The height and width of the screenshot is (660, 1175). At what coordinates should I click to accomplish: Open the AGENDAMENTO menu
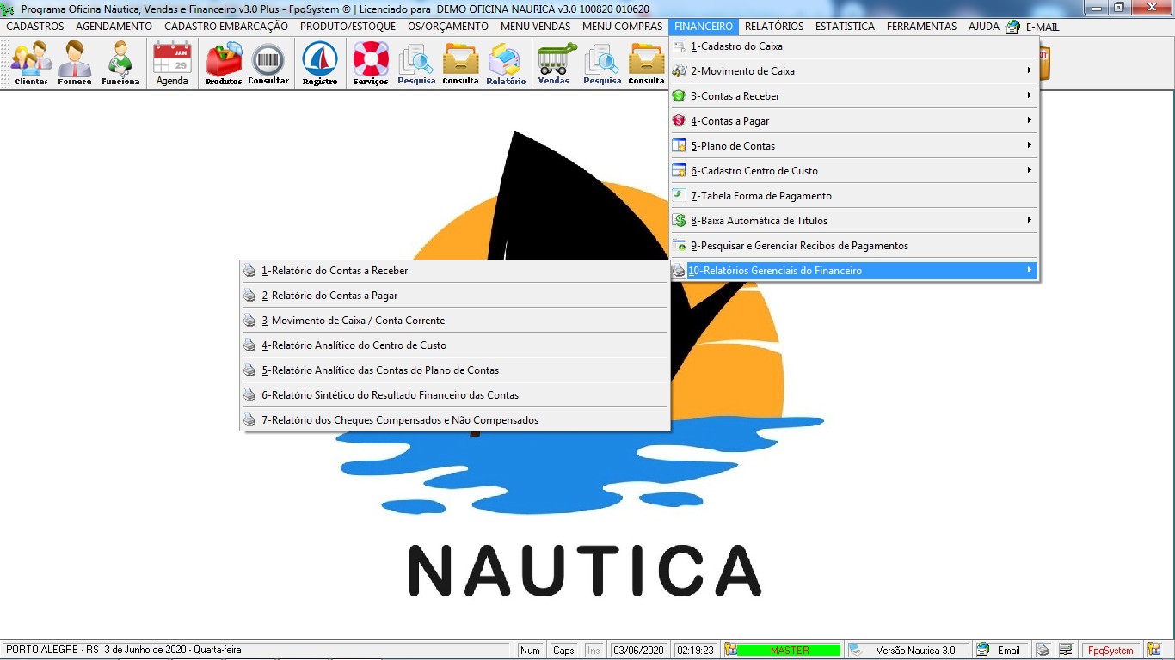point(114,27)
